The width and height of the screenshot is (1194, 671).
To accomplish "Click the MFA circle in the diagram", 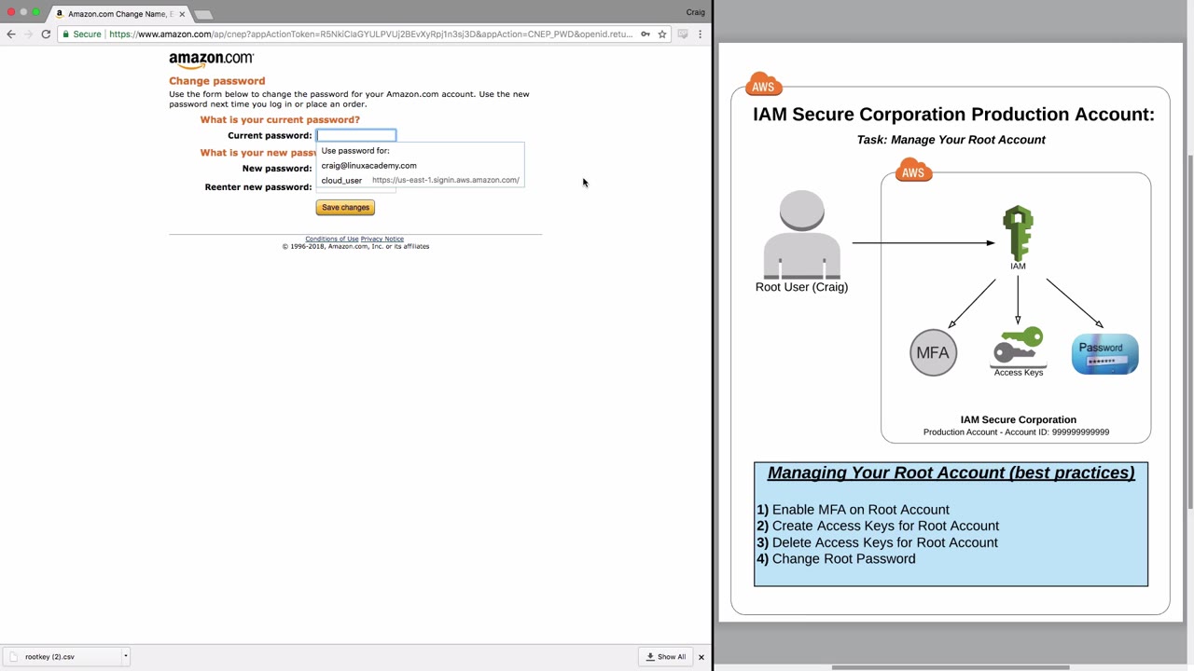I will click(x=934, y=352).
